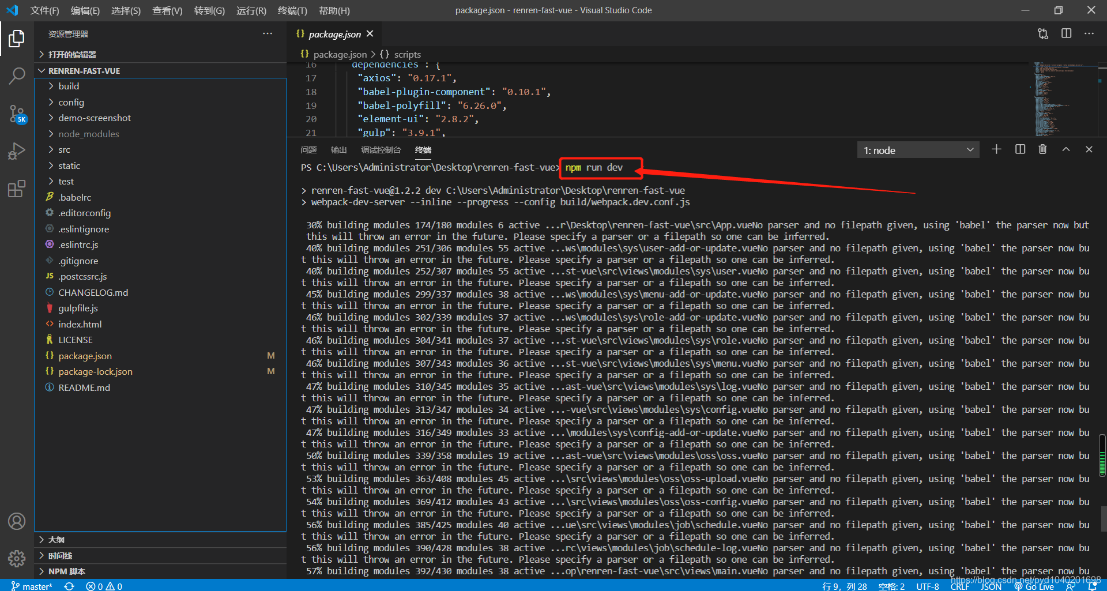Open Explorer panel more actions ellipsis
The image size is (1107, 591).
(x=268, y=34)
